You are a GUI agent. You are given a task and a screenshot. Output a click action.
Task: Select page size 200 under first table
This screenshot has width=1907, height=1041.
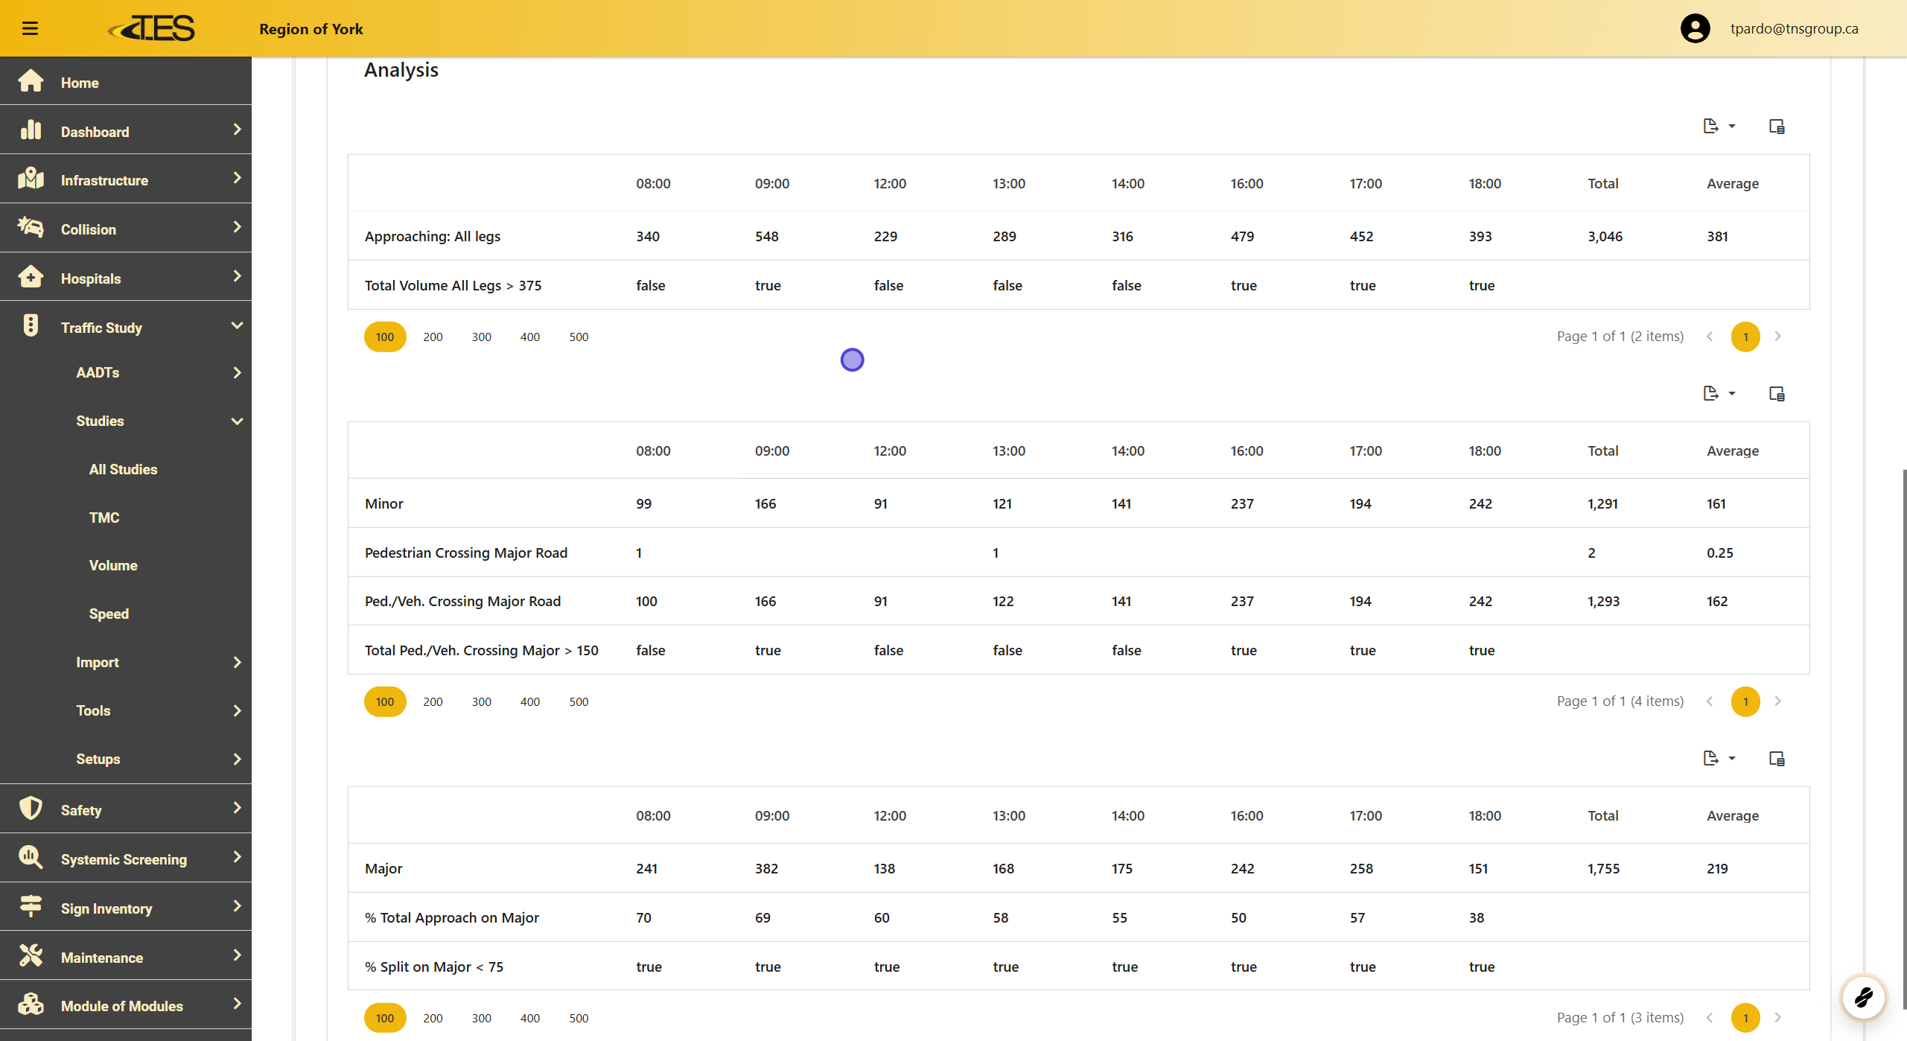(x=433, y=337)
